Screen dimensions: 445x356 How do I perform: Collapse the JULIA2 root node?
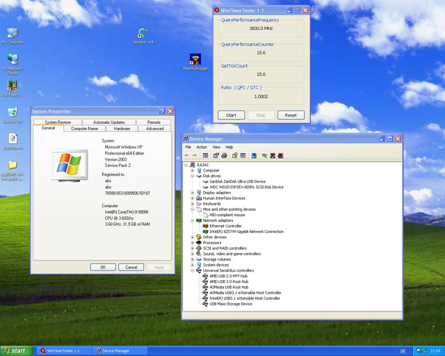[186, 165]
